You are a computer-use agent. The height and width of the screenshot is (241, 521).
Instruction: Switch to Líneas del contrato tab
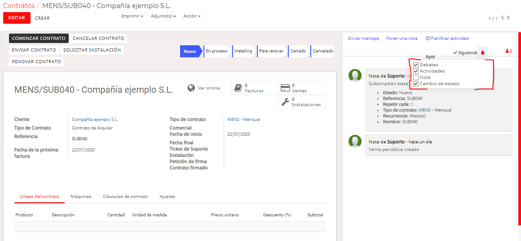tap(40, 197)
